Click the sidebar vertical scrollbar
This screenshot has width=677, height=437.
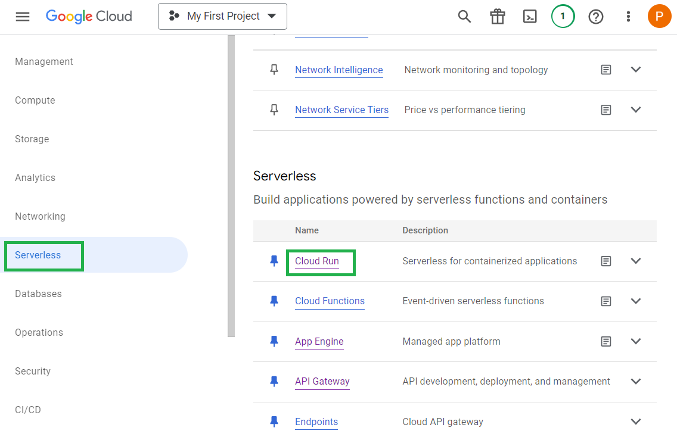coord(231,186)
